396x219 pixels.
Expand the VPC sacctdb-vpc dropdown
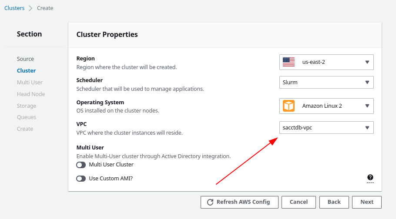[326, 128]
